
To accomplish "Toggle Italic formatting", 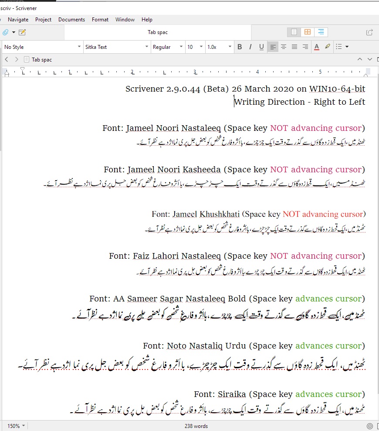I will 250,47.
